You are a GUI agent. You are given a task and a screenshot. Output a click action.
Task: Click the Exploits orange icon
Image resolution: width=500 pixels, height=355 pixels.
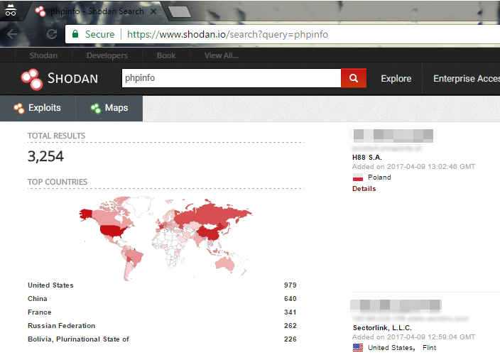coord(18,109)
